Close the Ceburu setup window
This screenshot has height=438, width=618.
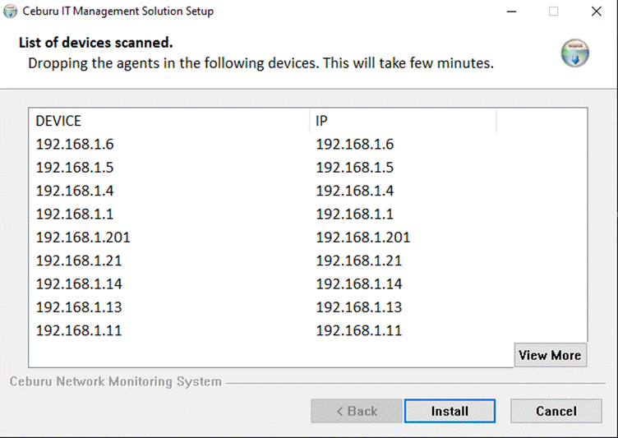point(597,12)
